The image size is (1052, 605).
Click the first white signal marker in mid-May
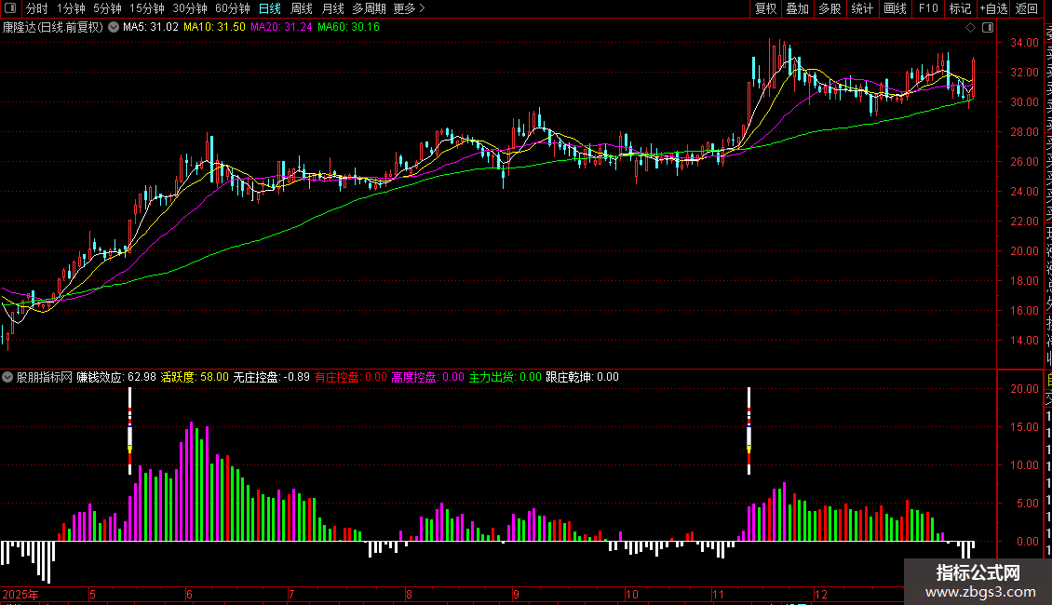[x=130, y=431]
